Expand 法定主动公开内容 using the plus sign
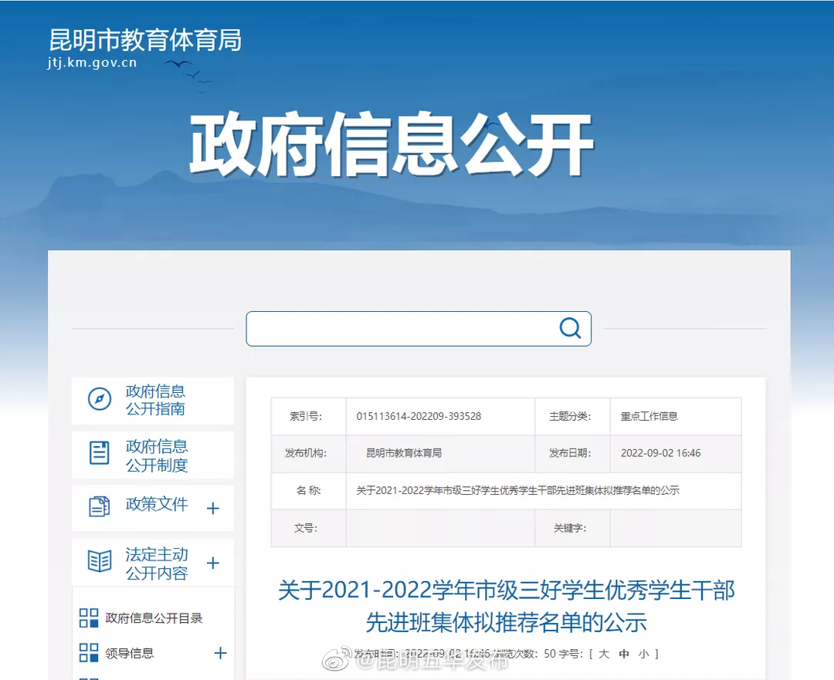834x680 pixels. (212, 561)
